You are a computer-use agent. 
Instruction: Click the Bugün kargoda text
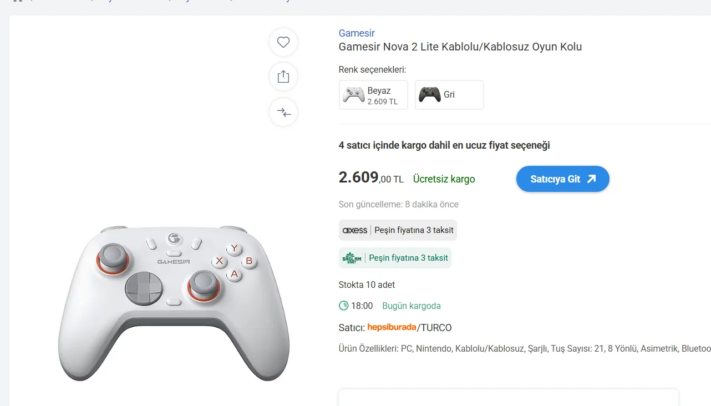coord(412,306)
